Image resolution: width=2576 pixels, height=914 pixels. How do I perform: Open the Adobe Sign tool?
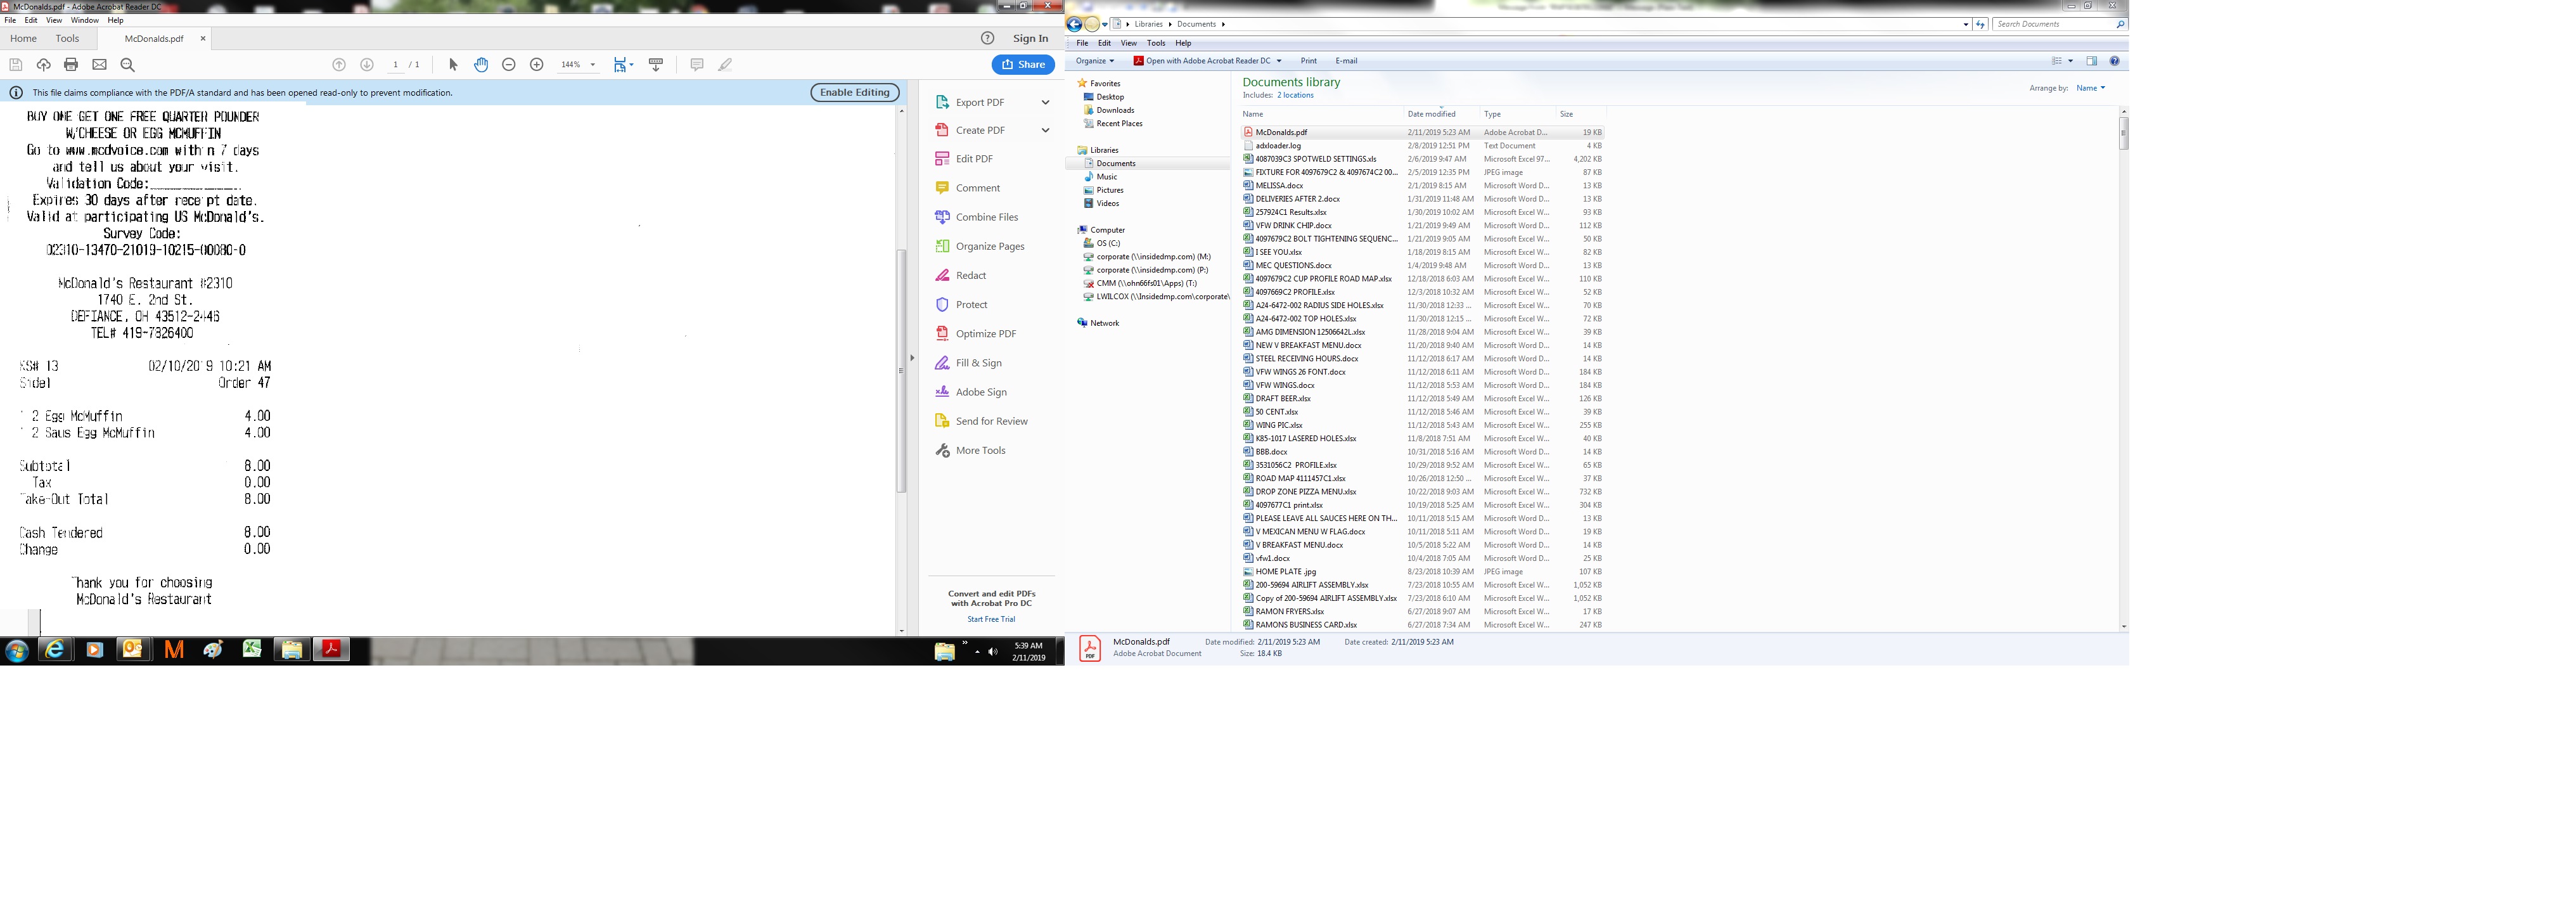tap(970, 392)
